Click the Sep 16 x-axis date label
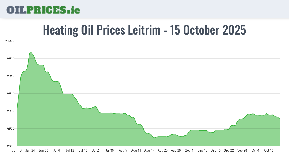289x157 pixels. (x=216, y=150)
